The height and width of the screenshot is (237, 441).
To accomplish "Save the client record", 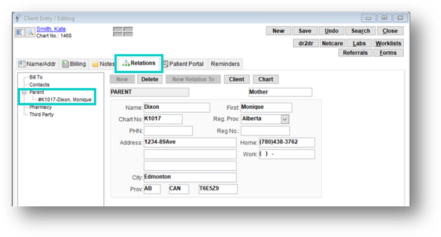I will [305, 31].
